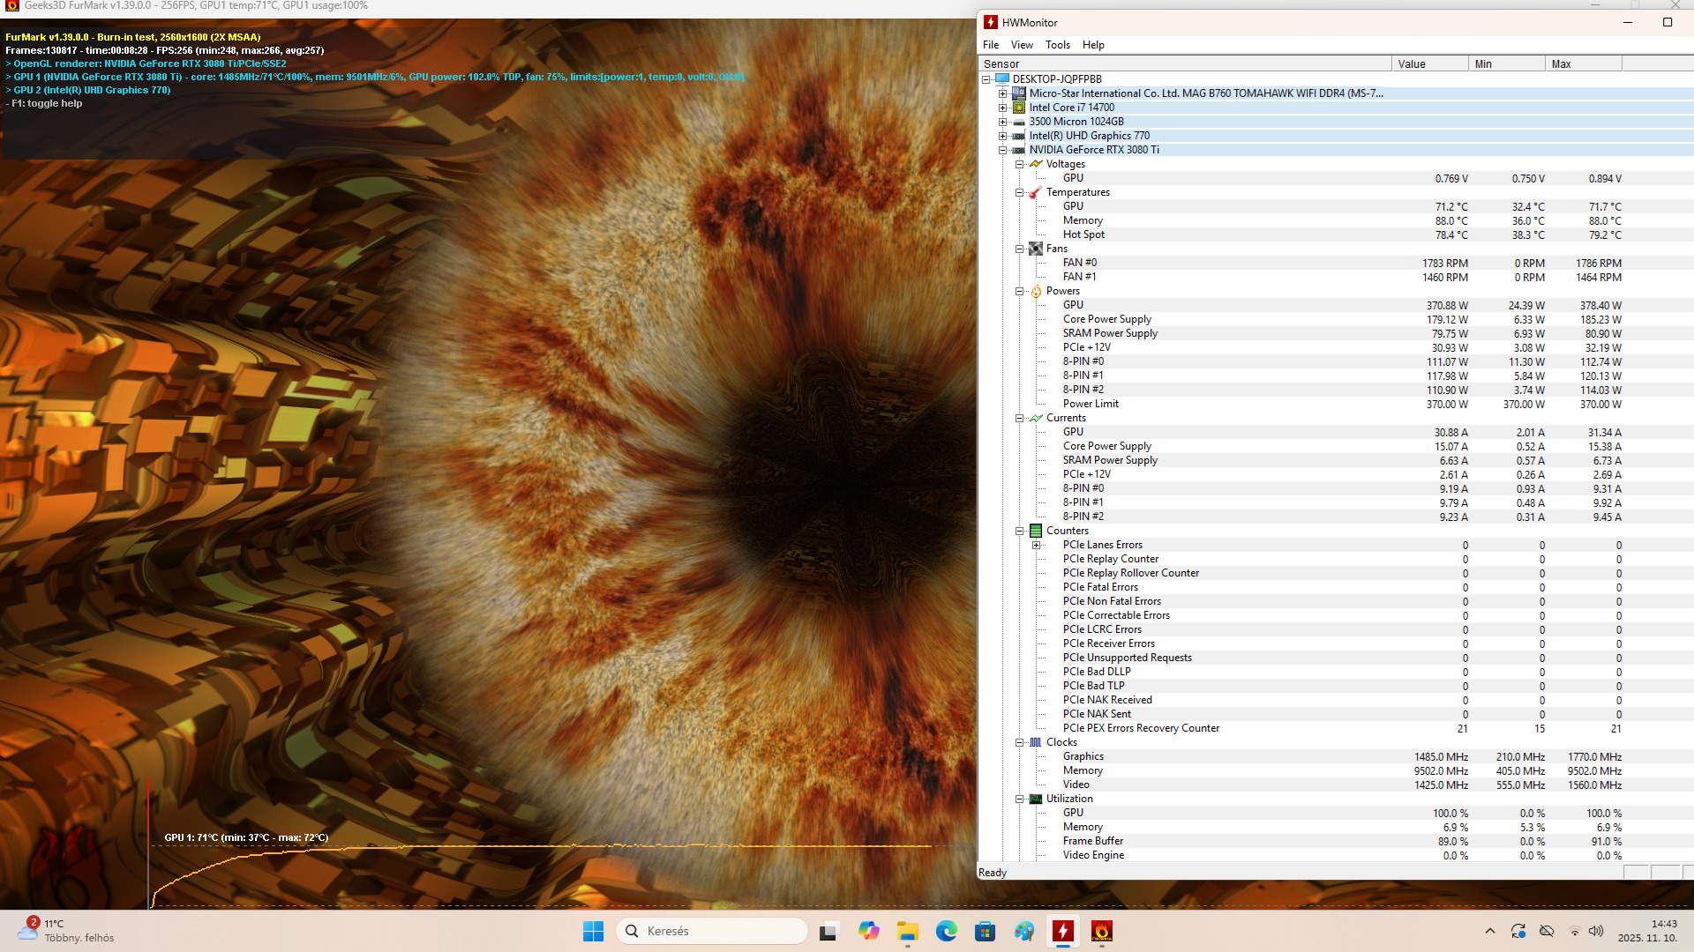
Task: Open Microsoft Store from the taskbar
Action: [x=985, y=931]
